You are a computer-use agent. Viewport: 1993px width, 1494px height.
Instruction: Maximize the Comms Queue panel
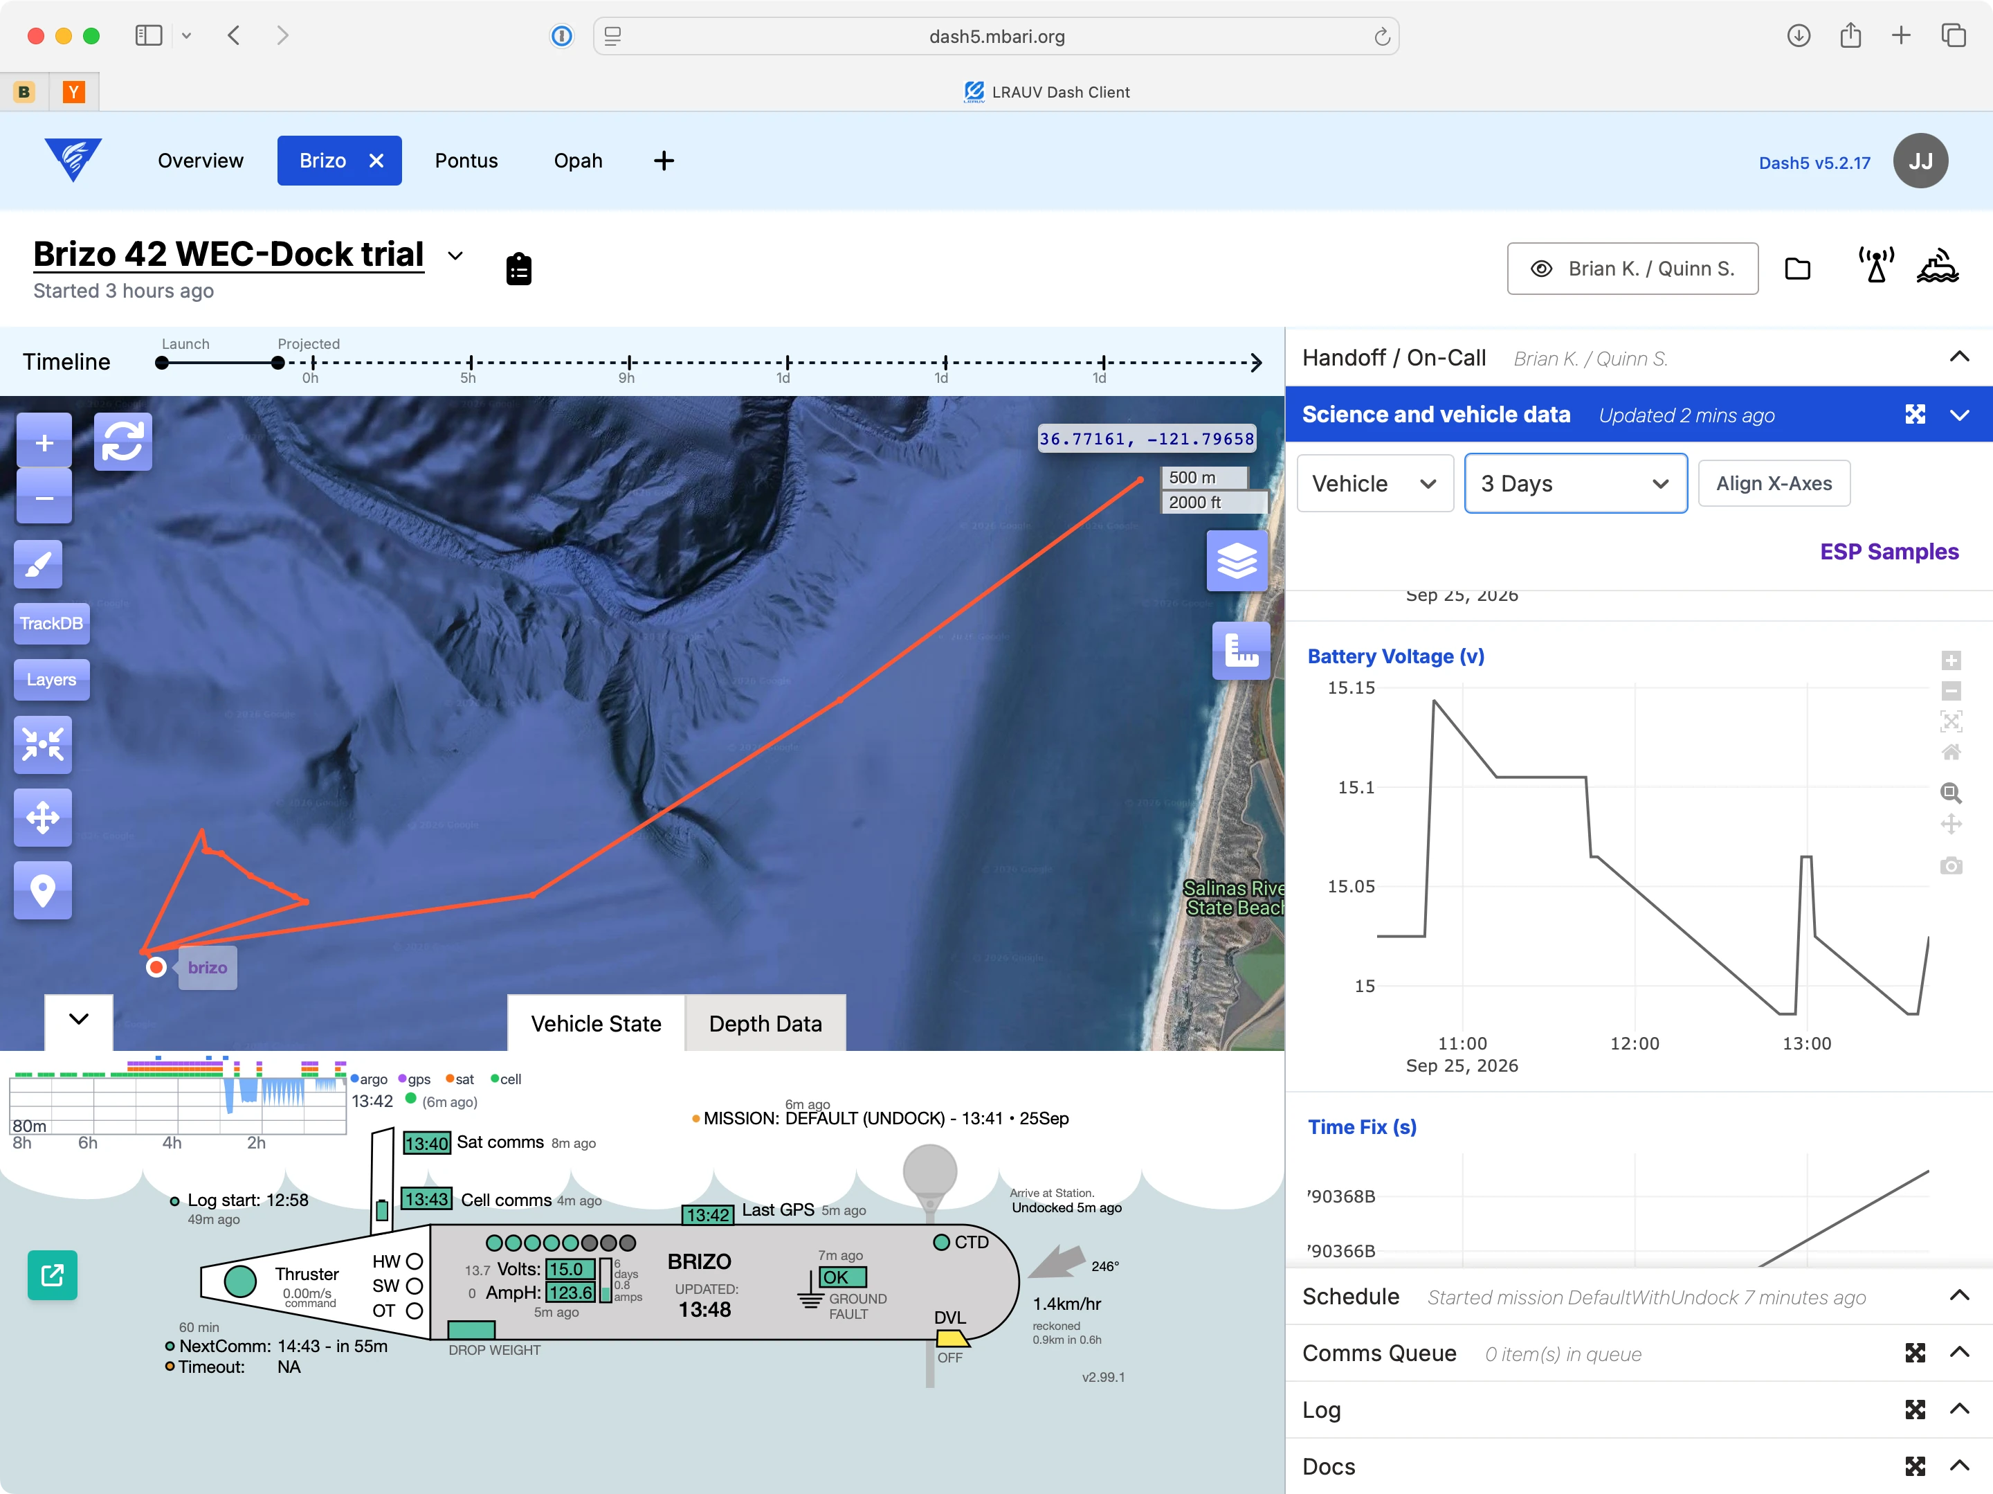click(1915, 1353)
